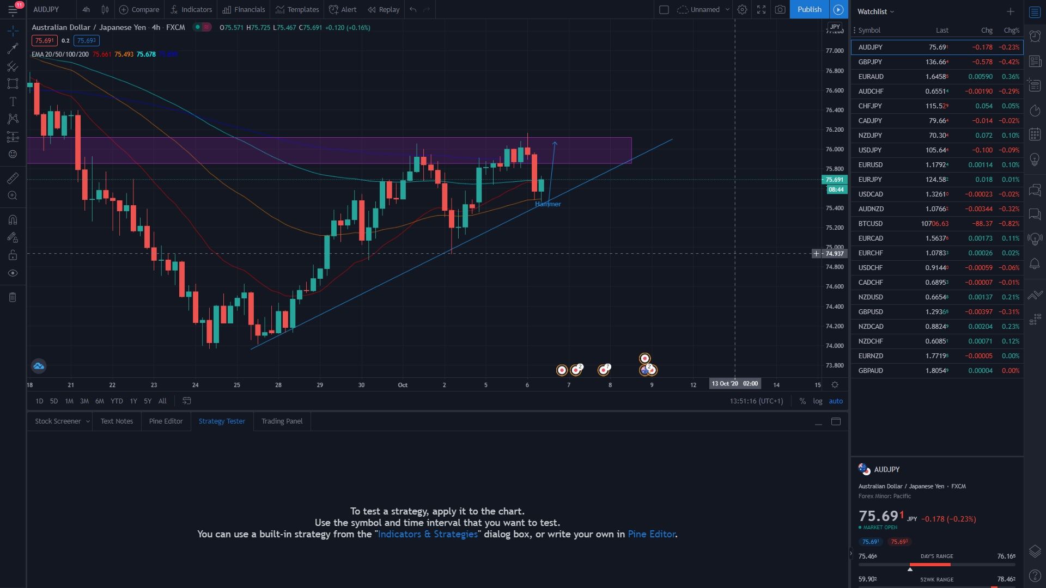The image size is (1046, 588).
Task: Hide all drawing tools eye icon
Action: [x=13, y=273]
